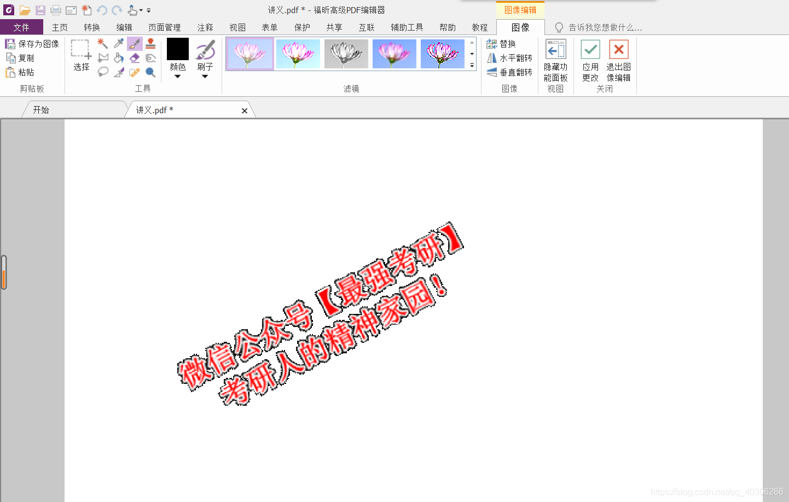Open the 编辑 Edit tab

click(x=124, y=27)
